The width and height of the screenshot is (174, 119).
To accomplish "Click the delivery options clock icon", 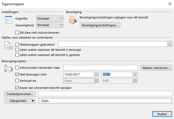I will pyautogui.click(x=8, y=68).
